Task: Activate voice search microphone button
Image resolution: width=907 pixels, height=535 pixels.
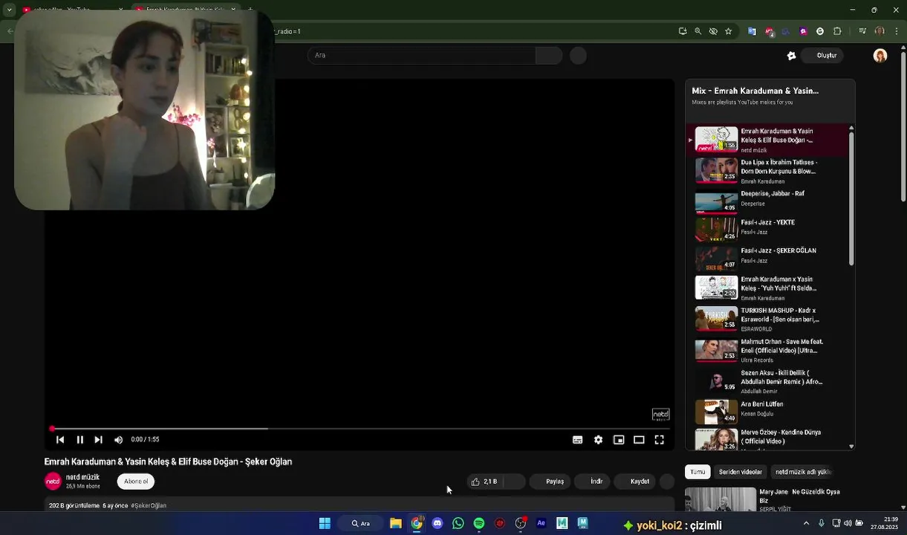Action: click(x=578, y=55)
